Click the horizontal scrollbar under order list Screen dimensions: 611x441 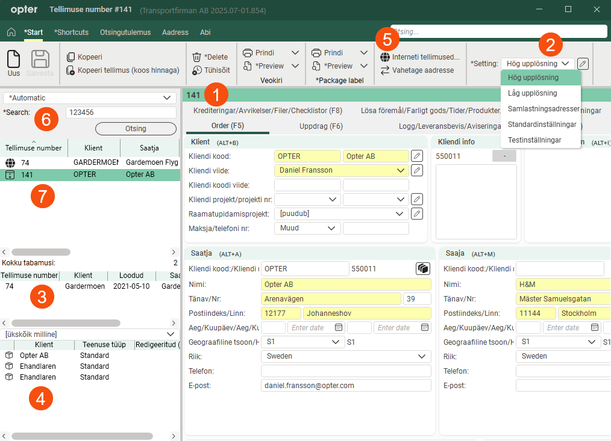[x=41, y=252]
